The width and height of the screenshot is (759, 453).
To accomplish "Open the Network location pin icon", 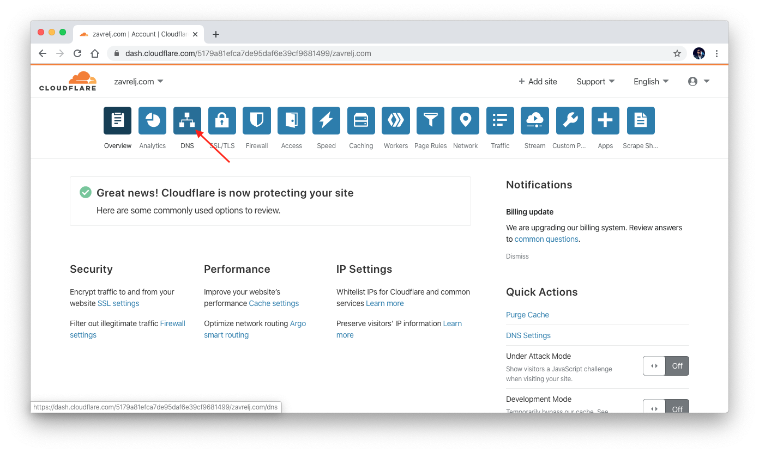I will 465,120.
